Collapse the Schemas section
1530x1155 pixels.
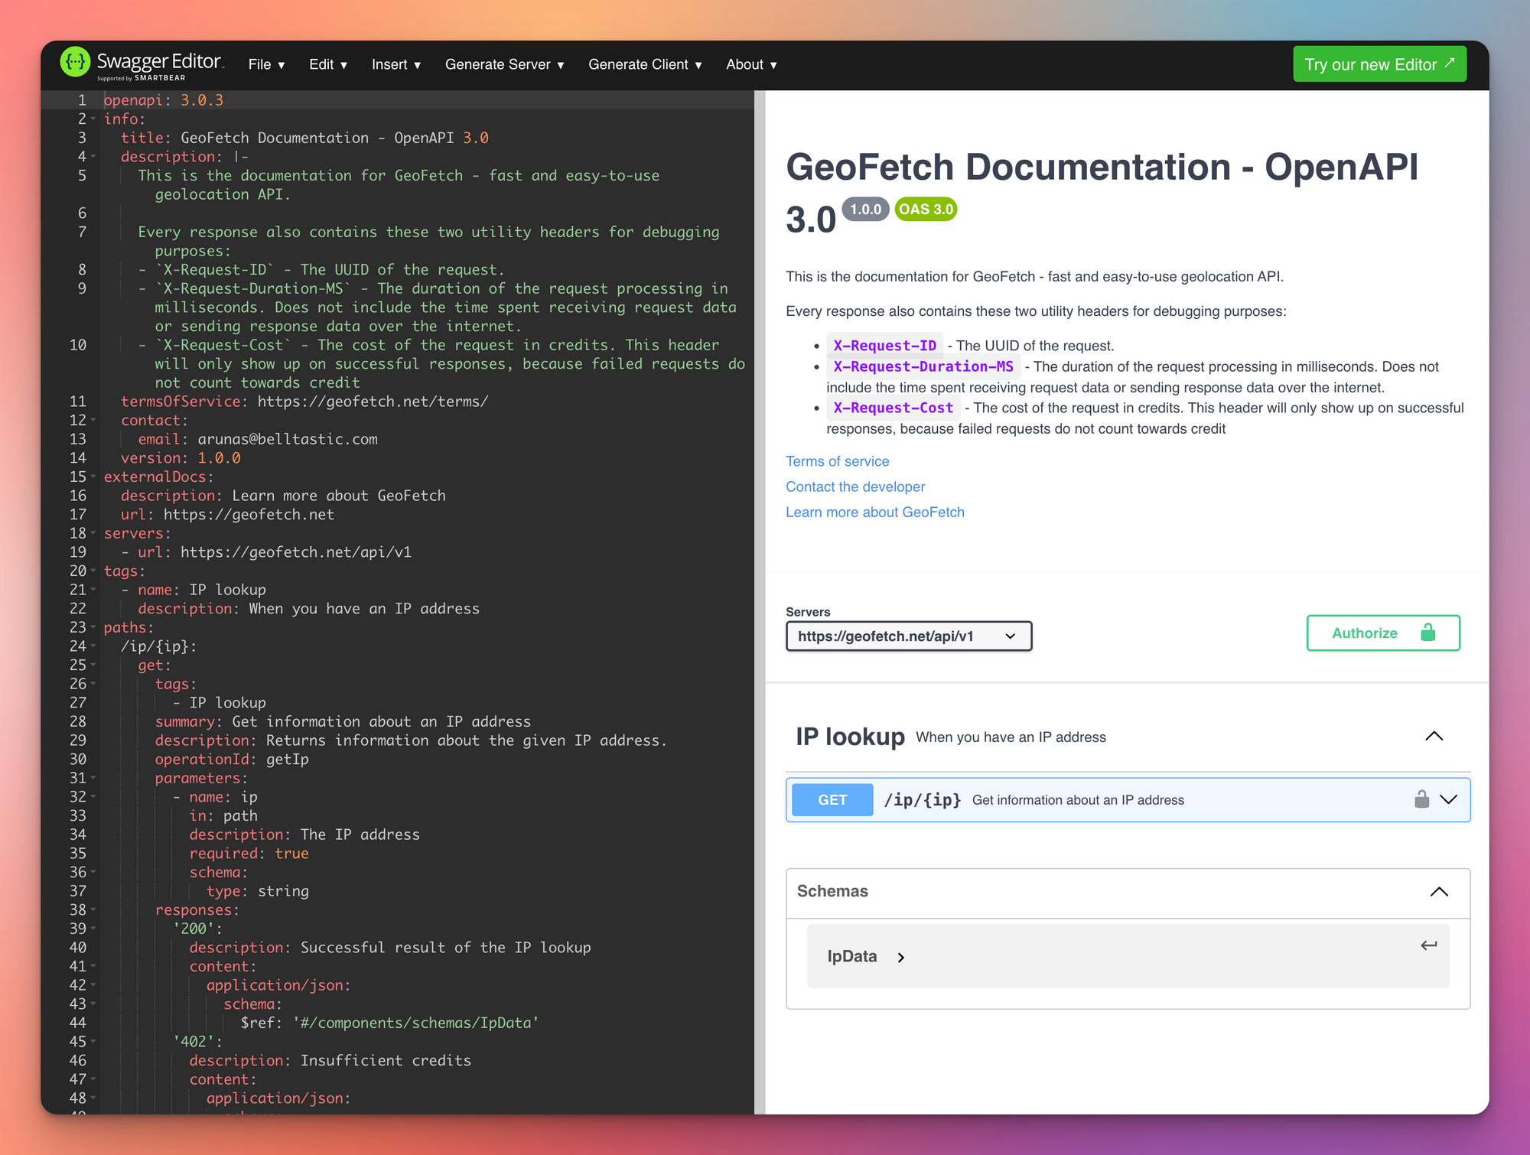tap(1439, 892)
